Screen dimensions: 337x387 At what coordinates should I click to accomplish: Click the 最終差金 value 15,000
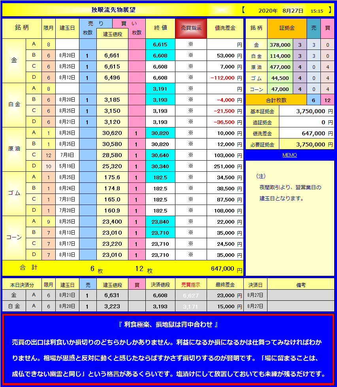click(x=226, y=307)
